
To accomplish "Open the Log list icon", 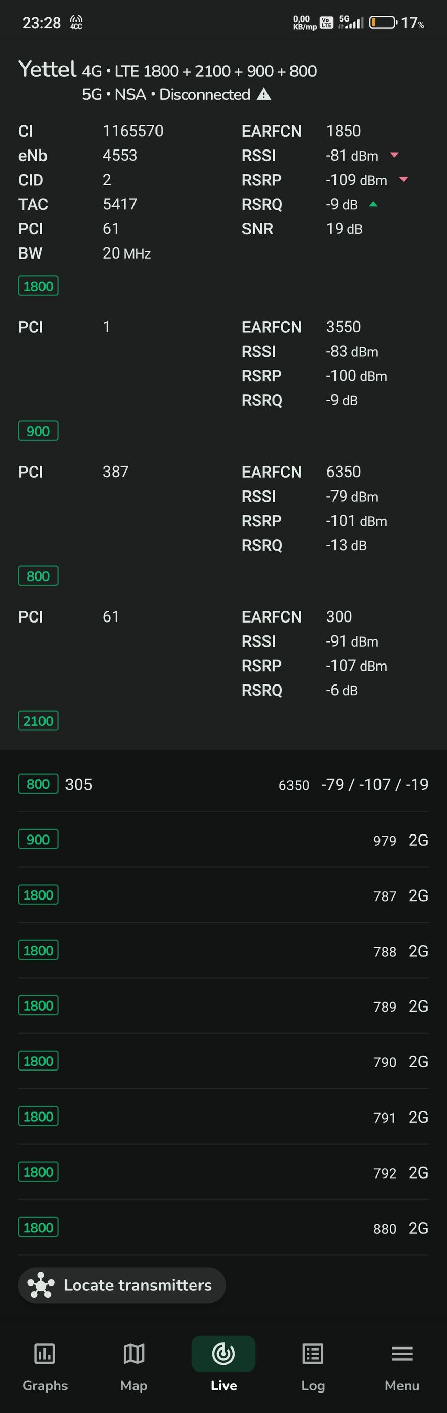I will (313, 1353).
